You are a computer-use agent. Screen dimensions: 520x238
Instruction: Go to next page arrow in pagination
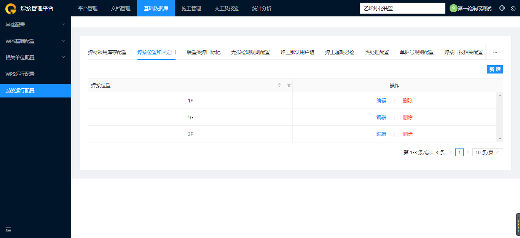pyautogui.click(x=468, y=152)
